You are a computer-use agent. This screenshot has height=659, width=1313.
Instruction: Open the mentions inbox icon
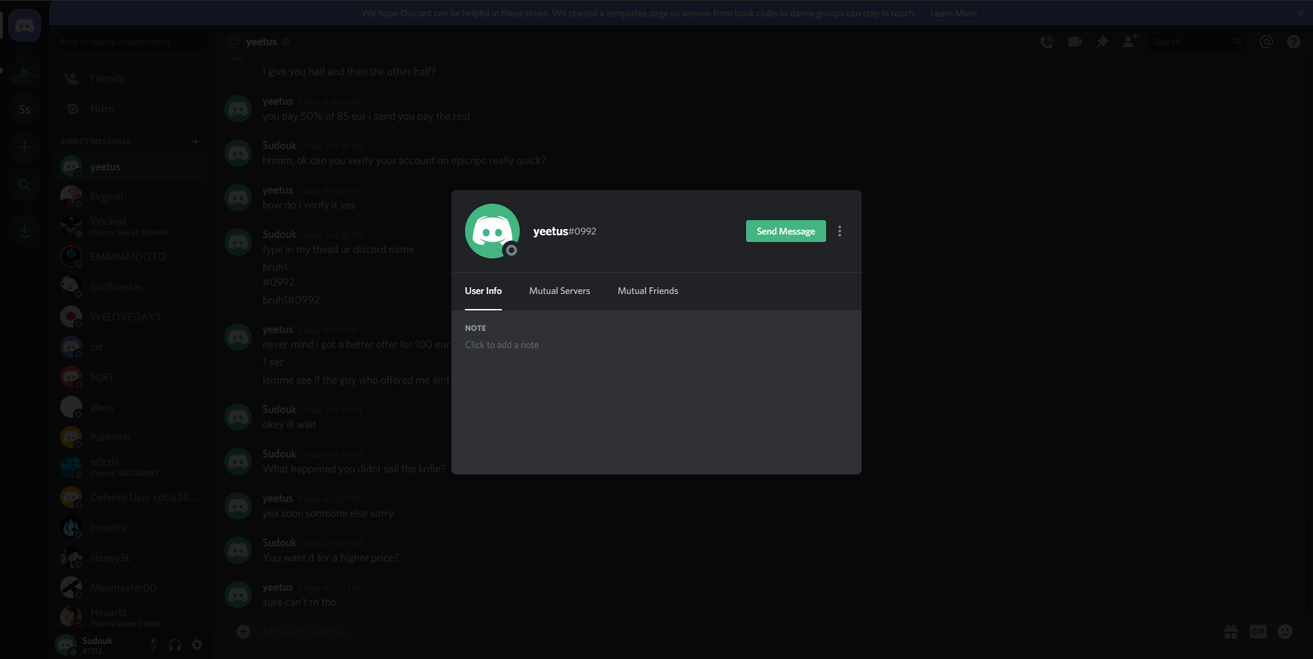click(1266, 42)
